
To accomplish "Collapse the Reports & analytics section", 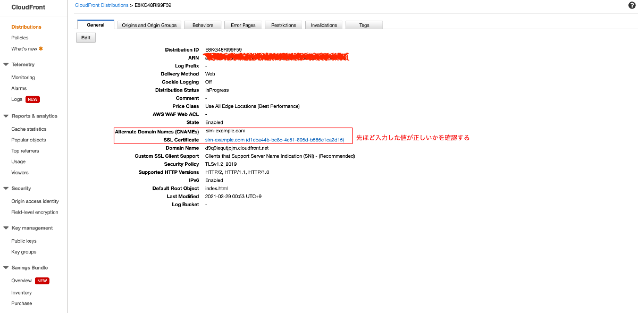I will pos(6,116).
